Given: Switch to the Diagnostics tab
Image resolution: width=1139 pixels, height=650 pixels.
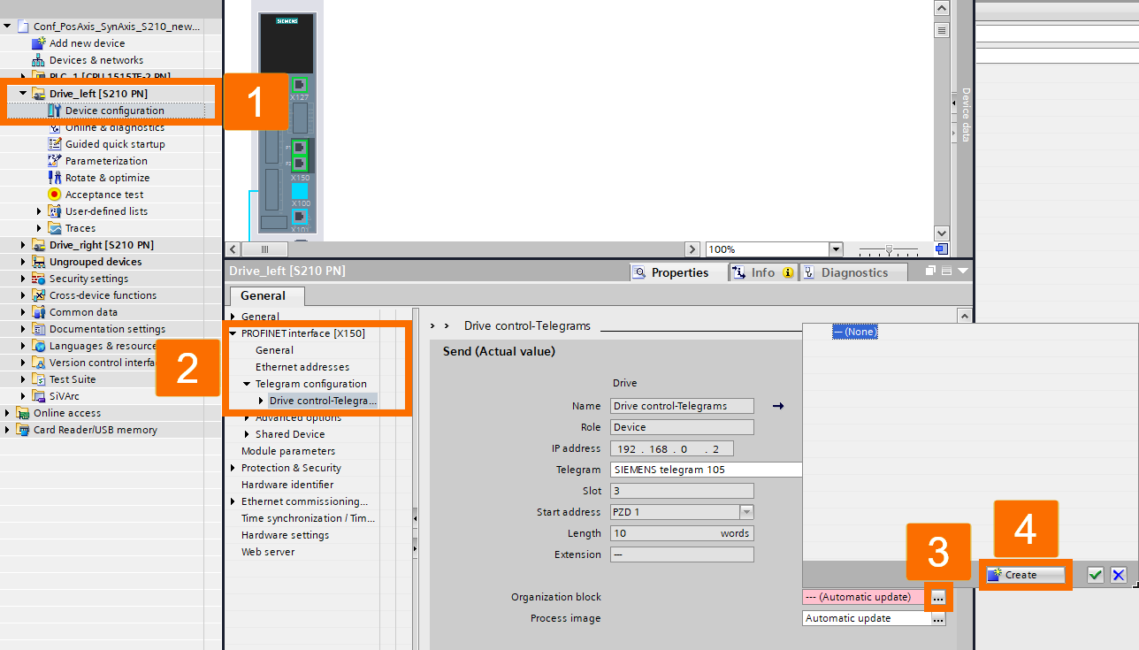Looking at the screenshot, I should tap(853, 272).
